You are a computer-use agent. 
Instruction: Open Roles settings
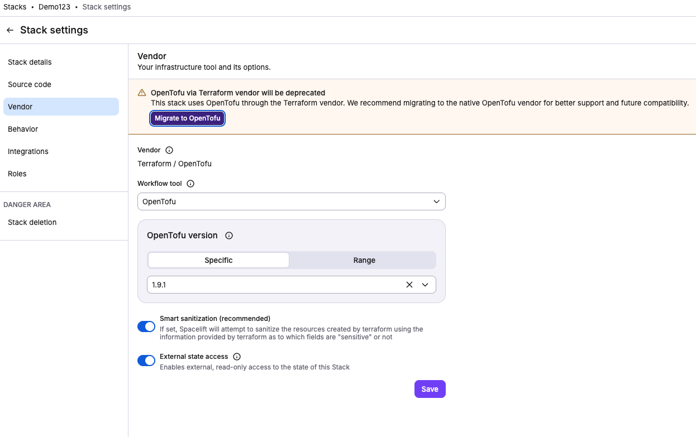tap(61, 174)
